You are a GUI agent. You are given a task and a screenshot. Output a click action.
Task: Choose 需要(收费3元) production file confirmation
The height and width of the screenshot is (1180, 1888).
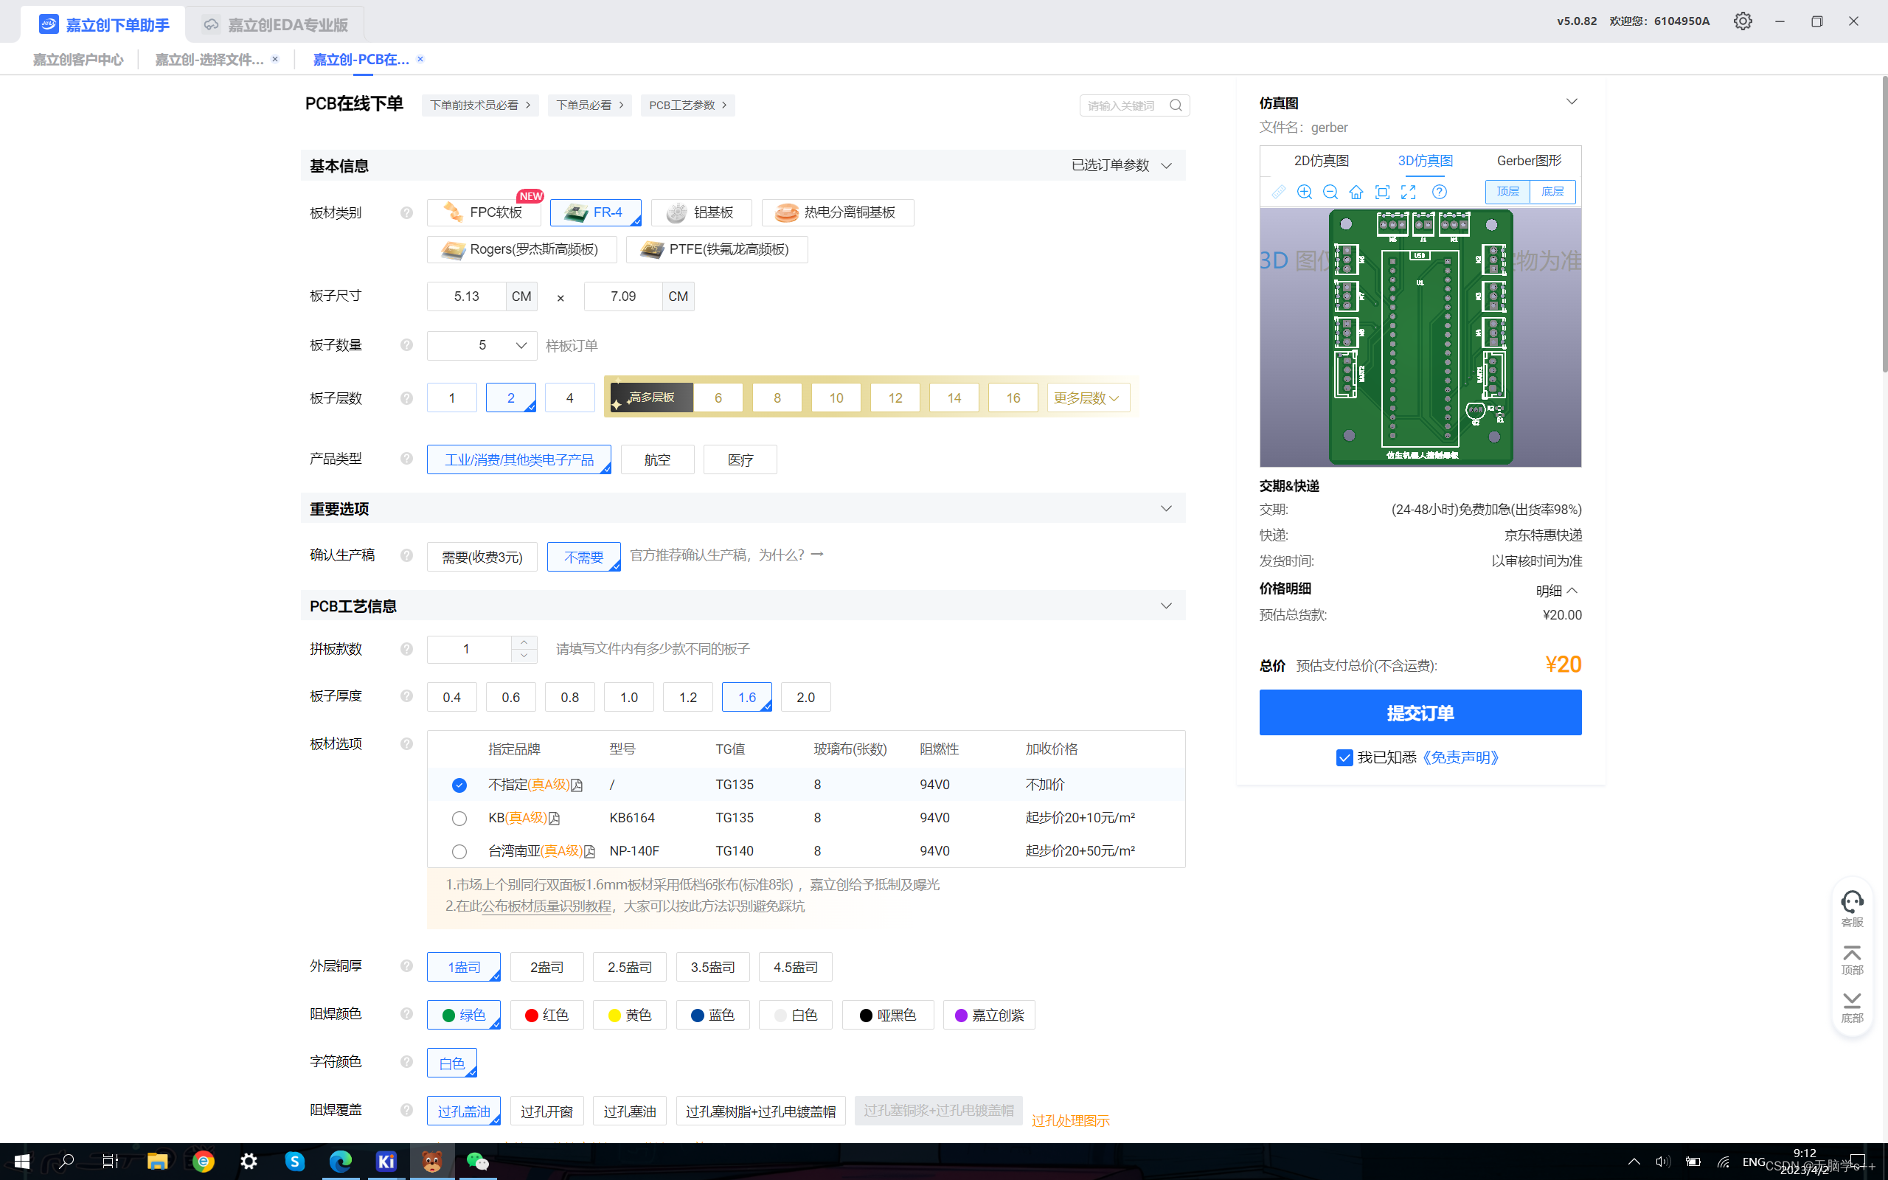point(482,556)
